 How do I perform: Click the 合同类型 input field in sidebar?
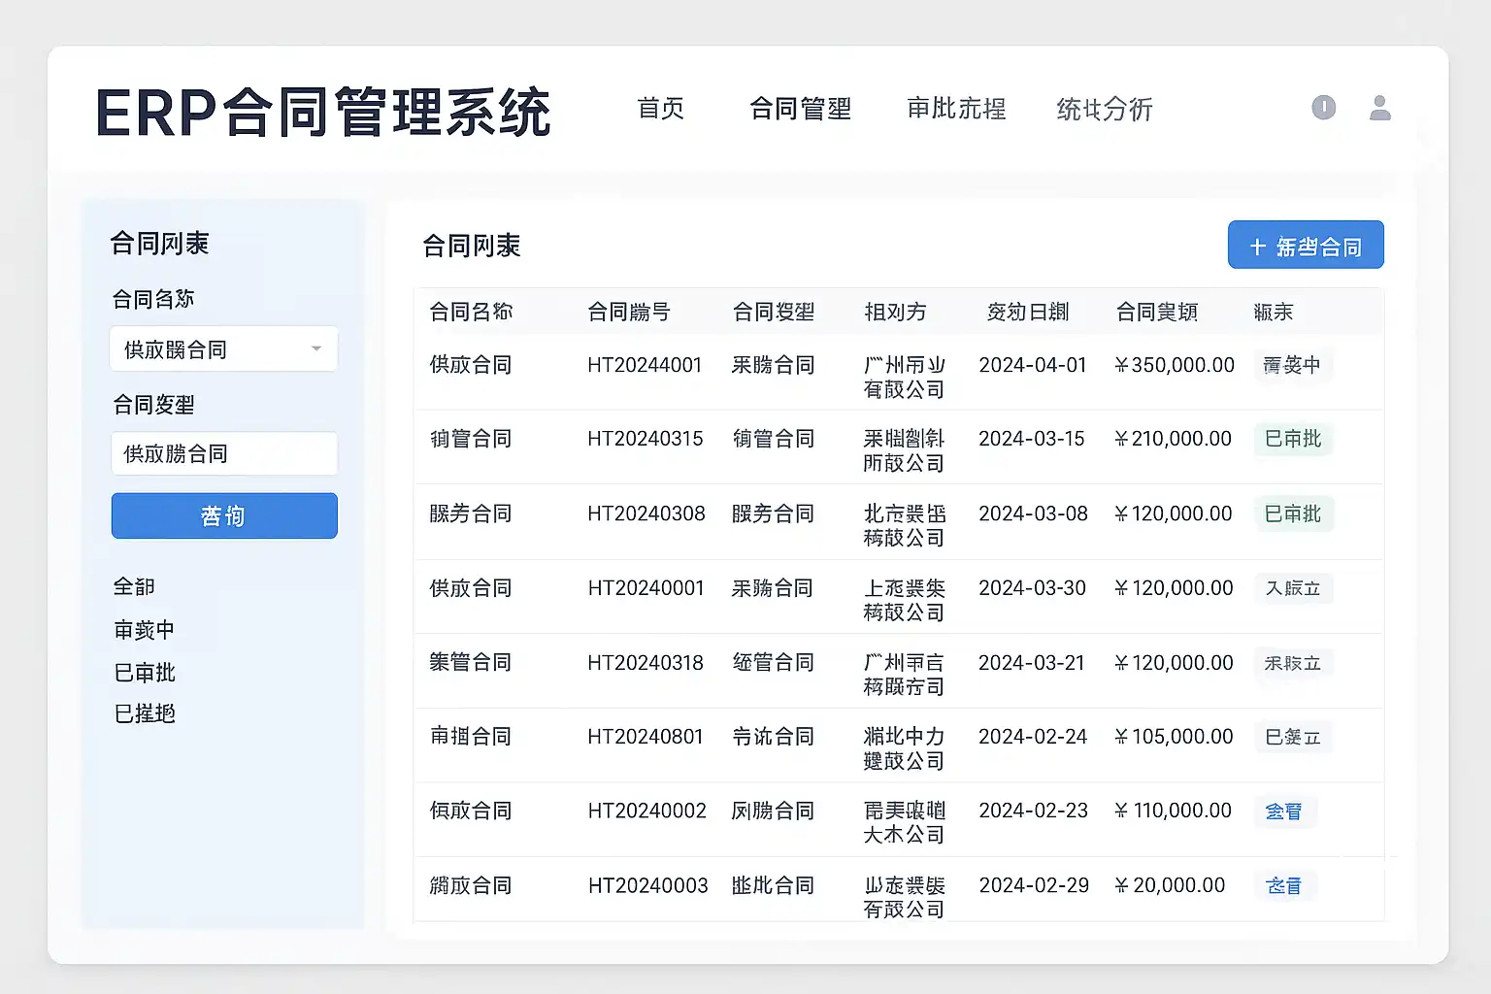click(223, 453)
